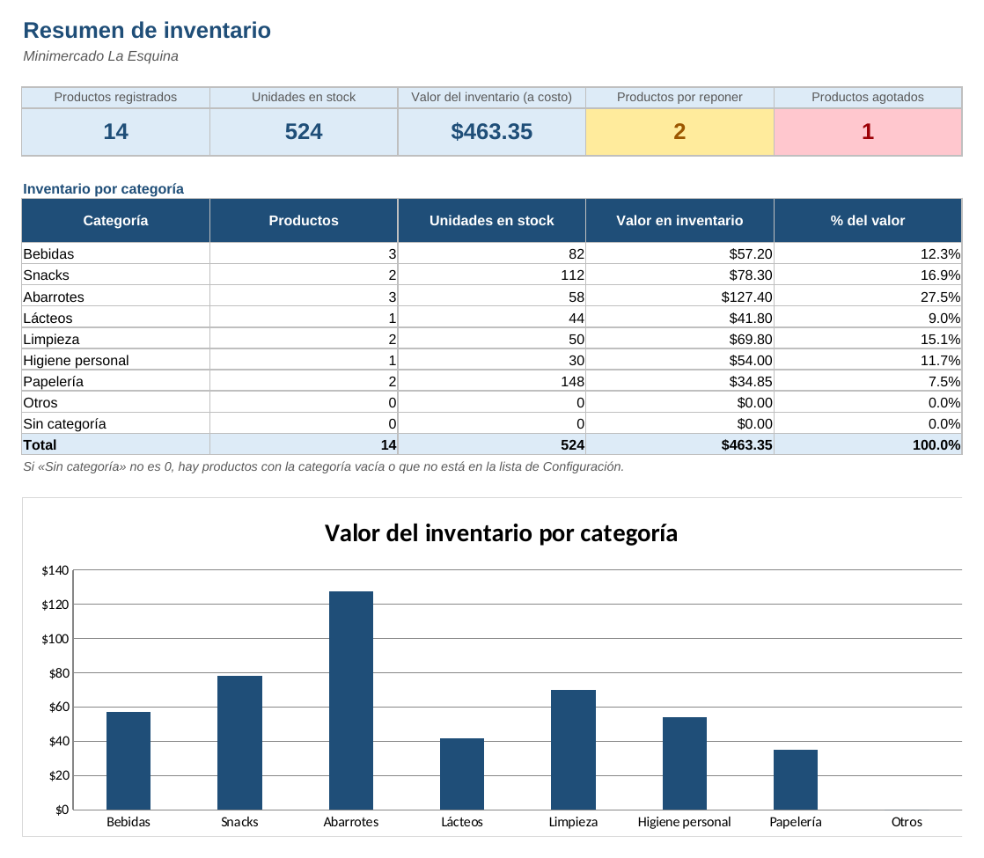Select the $463.35 summary card value

(x=492, y=132)
